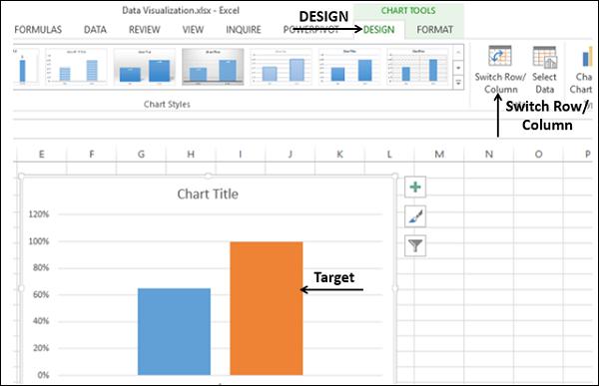The height and width of the screenshot is (386, 599).
Task: Open the REVIEW ribbon tab
Action: pyautogui.click(x=144, y=30)
